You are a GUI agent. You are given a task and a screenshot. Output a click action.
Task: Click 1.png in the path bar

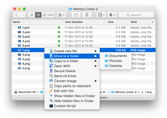coord(146,92)
